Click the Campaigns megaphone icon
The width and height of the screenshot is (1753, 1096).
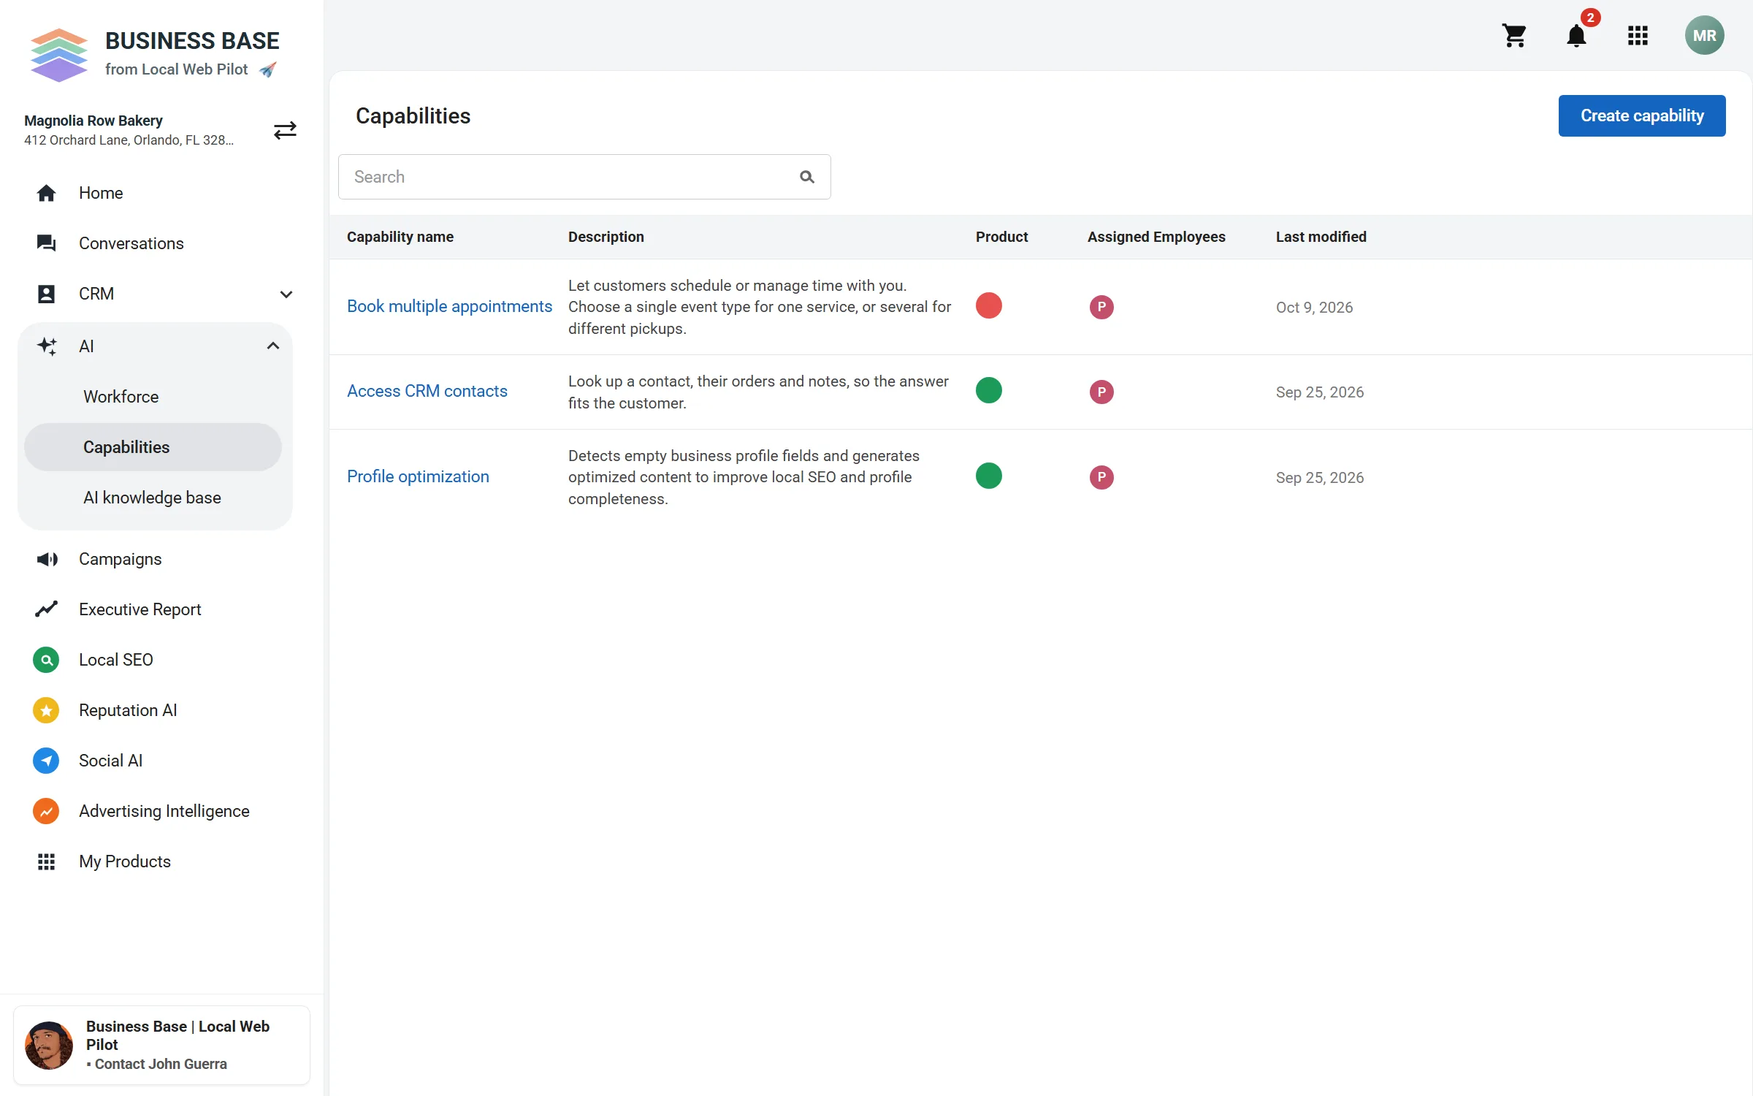tap(47, 559)
